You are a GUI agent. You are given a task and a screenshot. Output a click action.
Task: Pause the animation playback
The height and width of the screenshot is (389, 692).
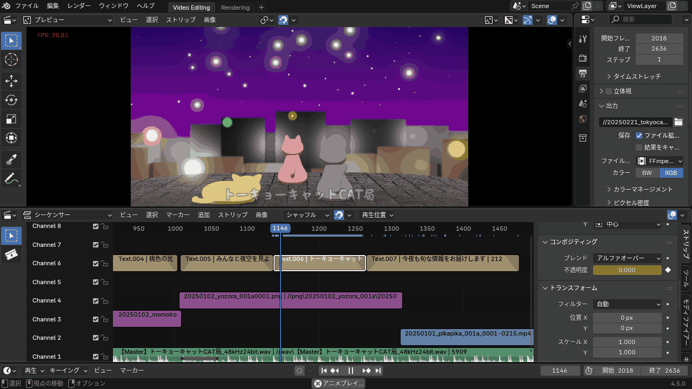pos(350,371)
